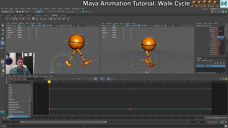Image resolution: width=228 pixels, height=128 pixels.
Task: Switch to the Animation shelf tab
Action: [x=55, y=15]
